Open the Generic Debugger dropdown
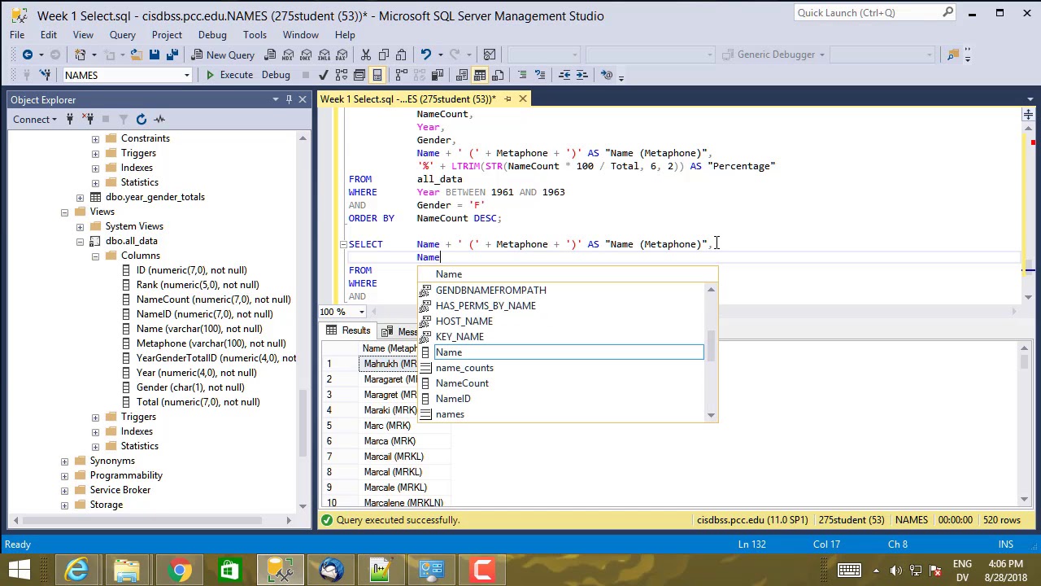Viewport: 1041px width, 586px height. 821,55
